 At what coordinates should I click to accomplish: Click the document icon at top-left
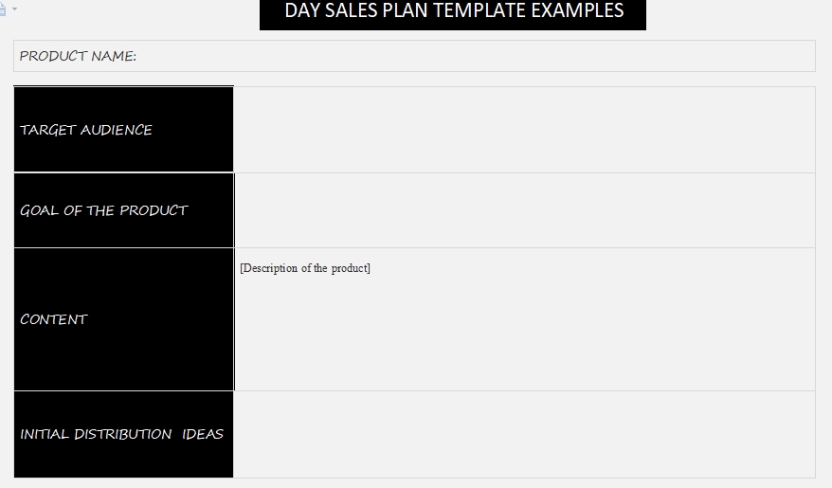[x=3, y=9]
